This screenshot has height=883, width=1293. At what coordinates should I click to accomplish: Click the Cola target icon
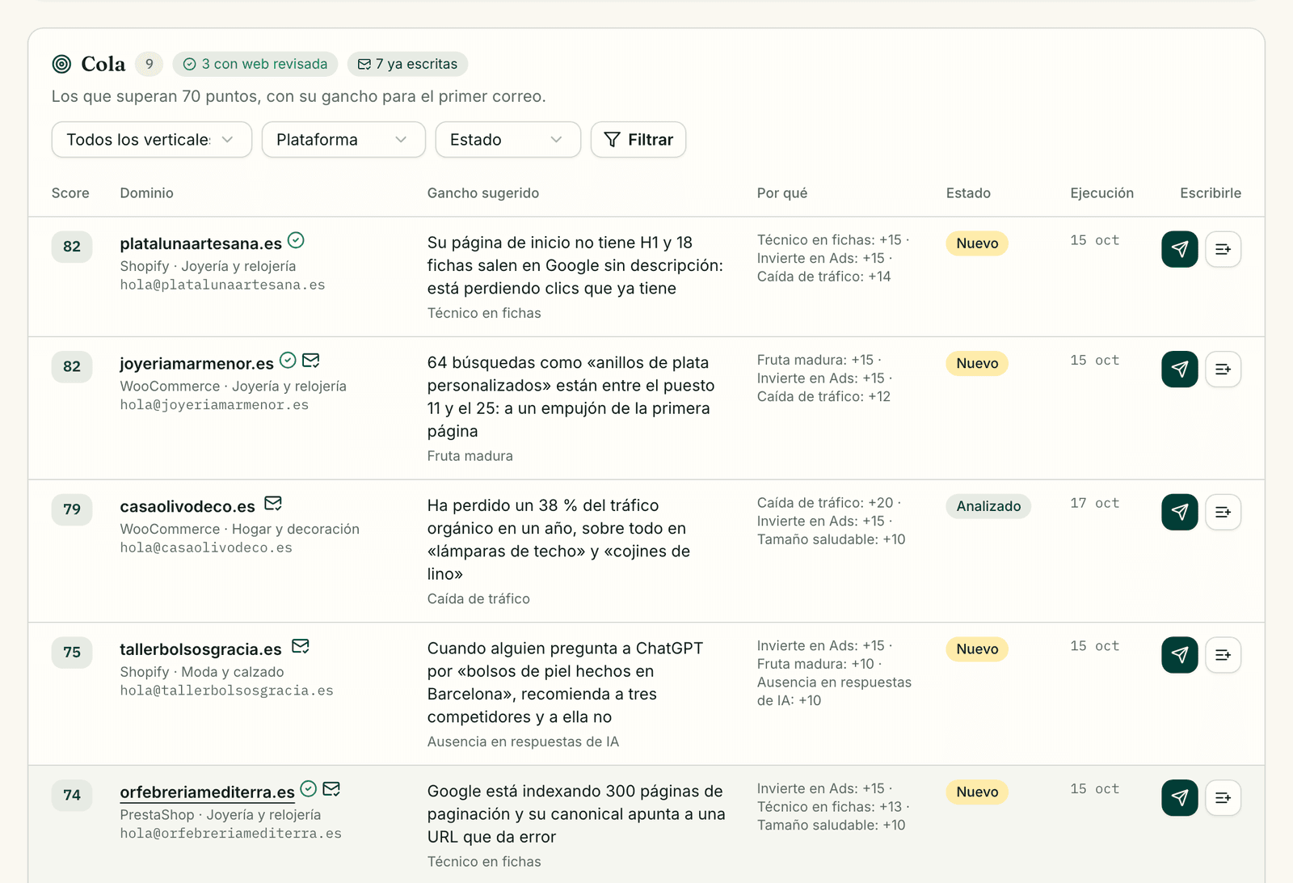click(x=61, y=64)
